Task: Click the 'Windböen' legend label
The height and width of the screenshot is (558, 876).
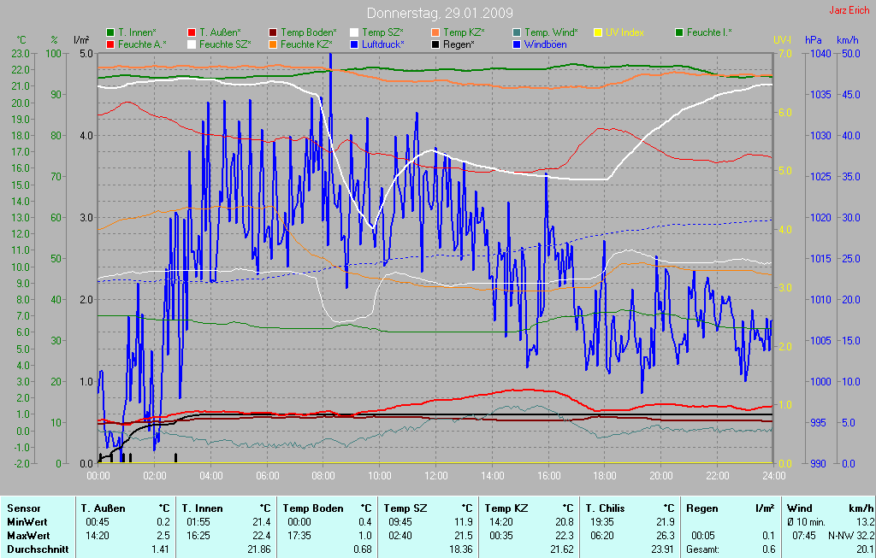Action: click(545, 44)
